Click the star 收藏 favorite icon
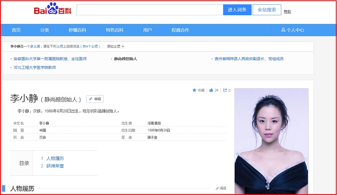This screenshot has width=337, height=195. point(195,90)
